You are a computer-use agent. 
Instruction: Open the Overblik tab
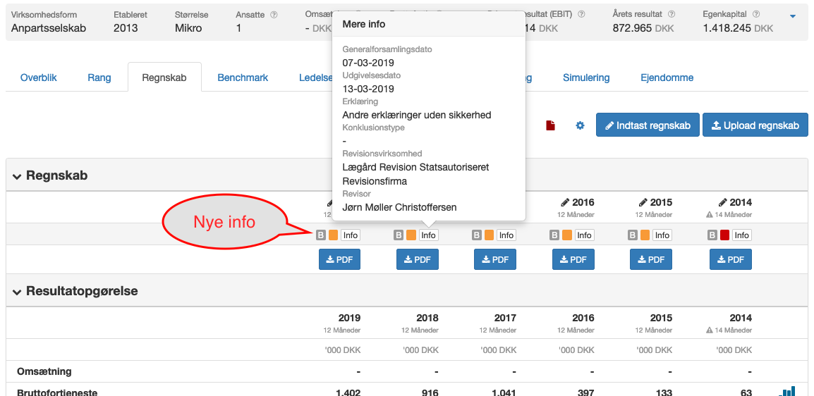38,78
